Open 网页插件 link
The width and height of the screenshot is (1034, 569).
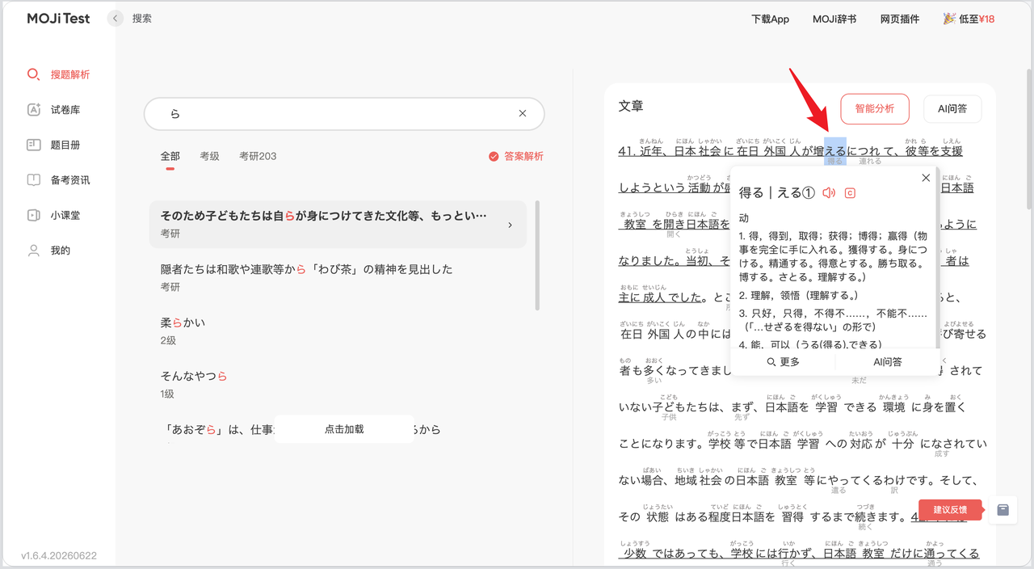coord(900,19)
